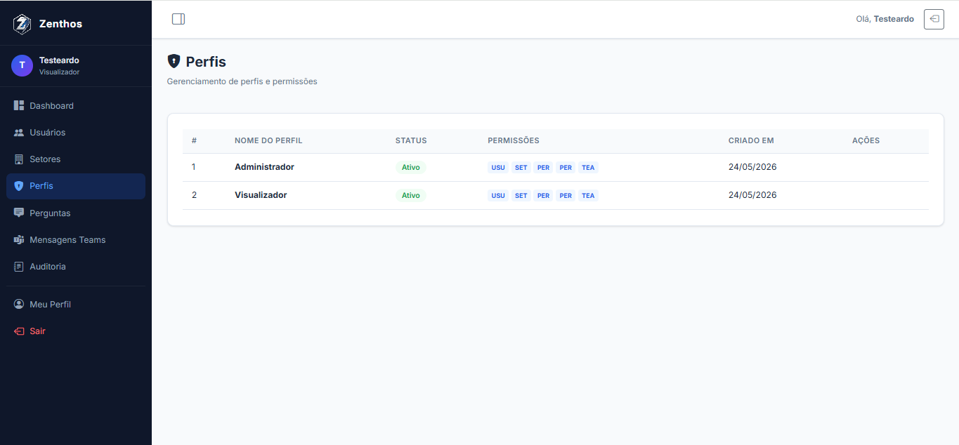Open Mensagens Teams from sidebar
Viewport: 959px width, 445px height.
(76, 240)
